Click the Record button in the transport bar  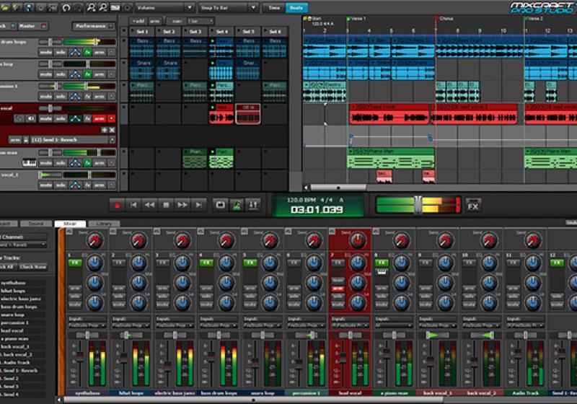click(x=117, y=205)
